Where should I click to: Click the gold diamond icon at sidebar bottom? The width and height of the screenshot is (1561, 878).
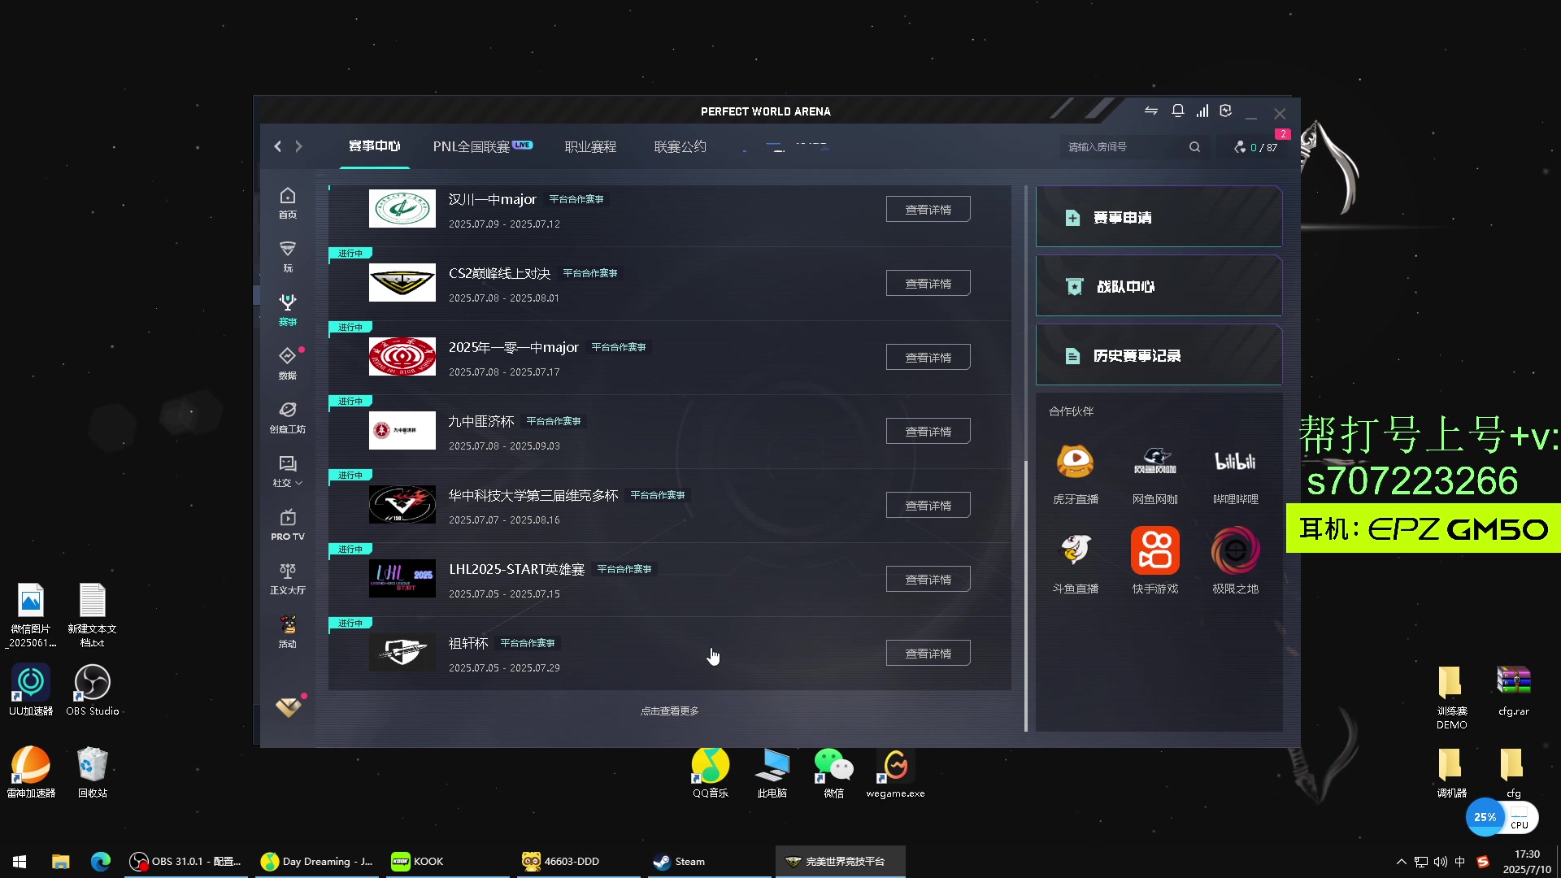288,706
